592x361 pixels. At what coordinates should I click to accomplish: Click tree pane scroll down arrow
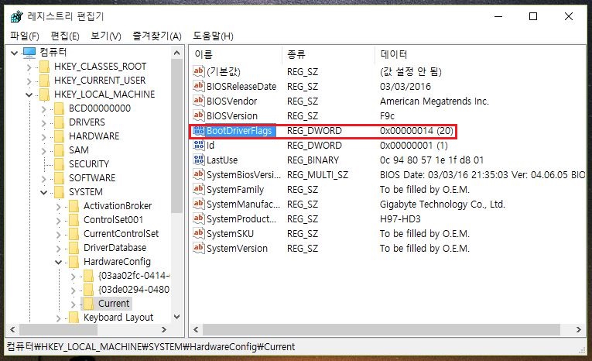[x=176, y=317]
